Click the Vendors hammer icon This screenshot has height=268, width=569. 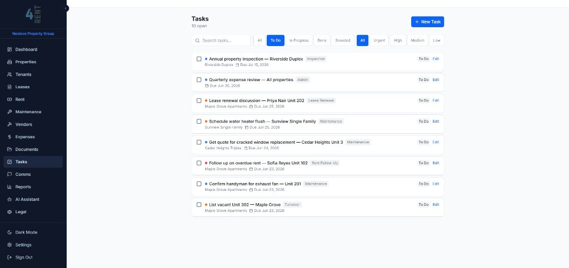(x=10, y=125)
